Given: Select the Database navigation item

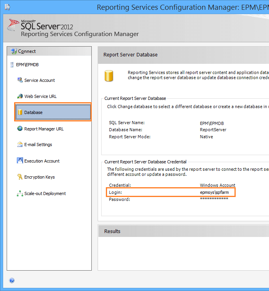Looking at the screenshot, I should coord(53,112).
